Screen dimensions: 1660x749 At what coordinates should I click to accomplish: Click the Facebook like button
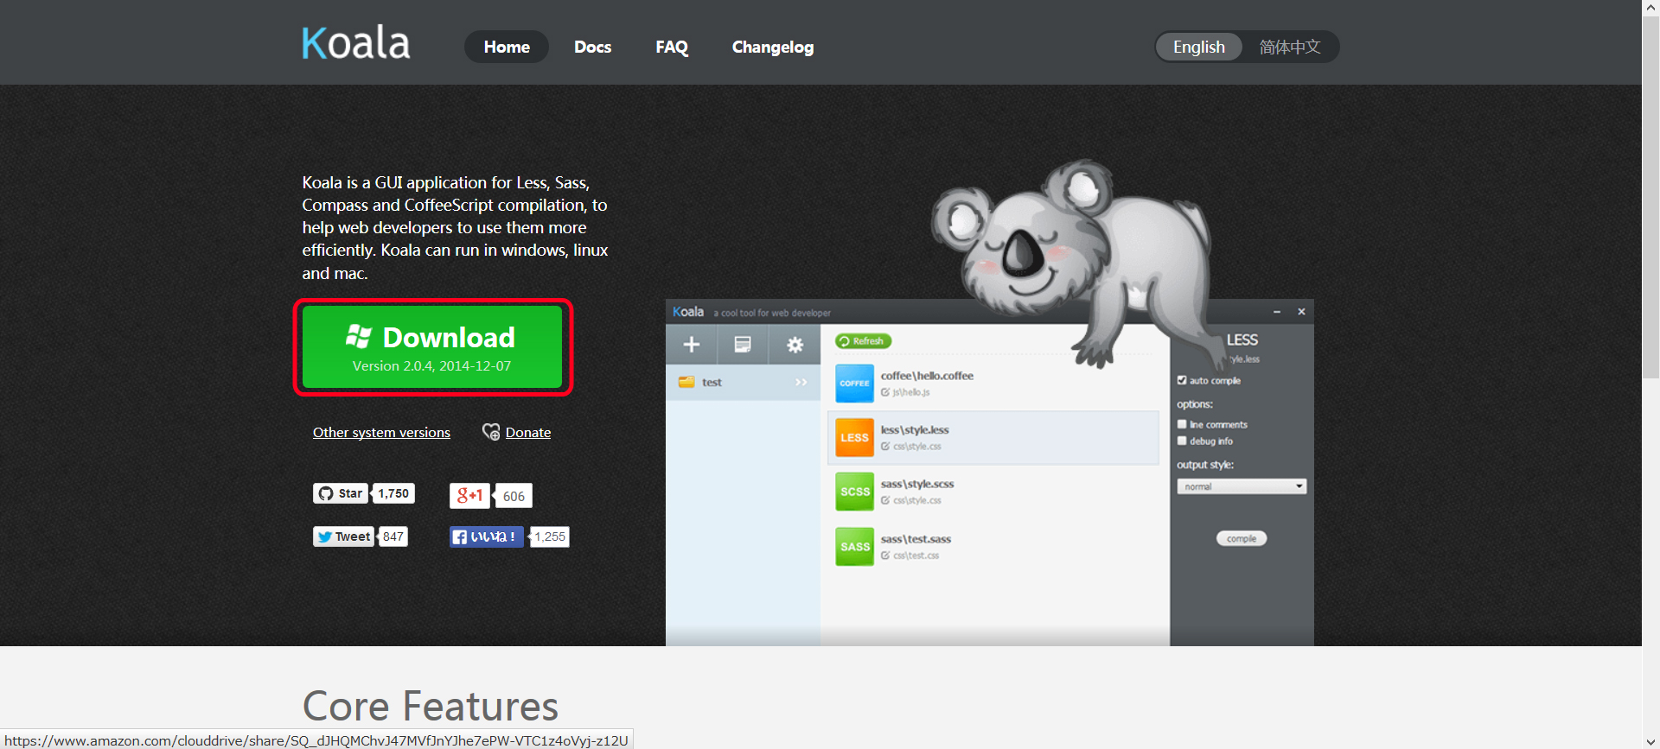(486, 536)
